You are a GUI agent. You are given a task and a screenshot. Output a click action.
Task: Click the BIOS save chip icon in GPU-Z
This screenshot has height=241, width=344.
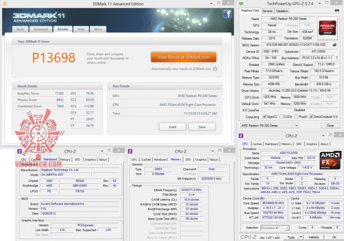[x=334, y=45]
